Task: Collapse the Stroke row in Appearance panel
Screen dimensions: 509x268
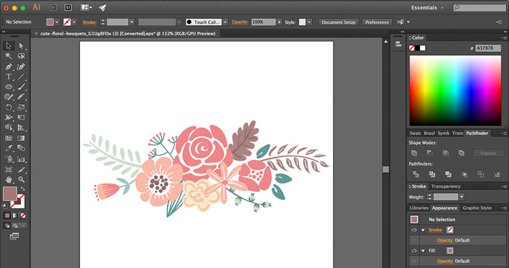Action: (x=423, y=230)
